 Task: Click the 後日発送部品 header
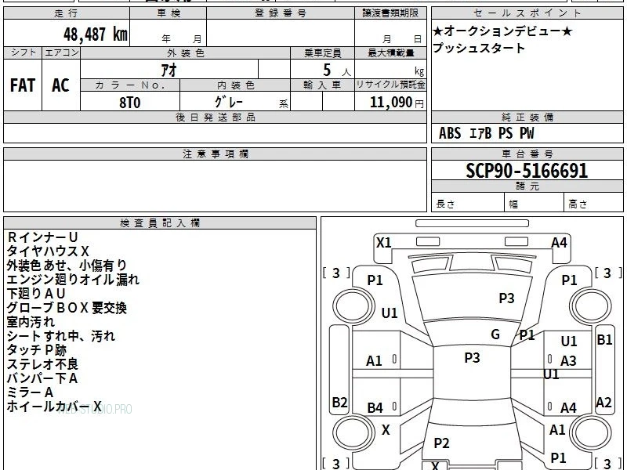215,117
